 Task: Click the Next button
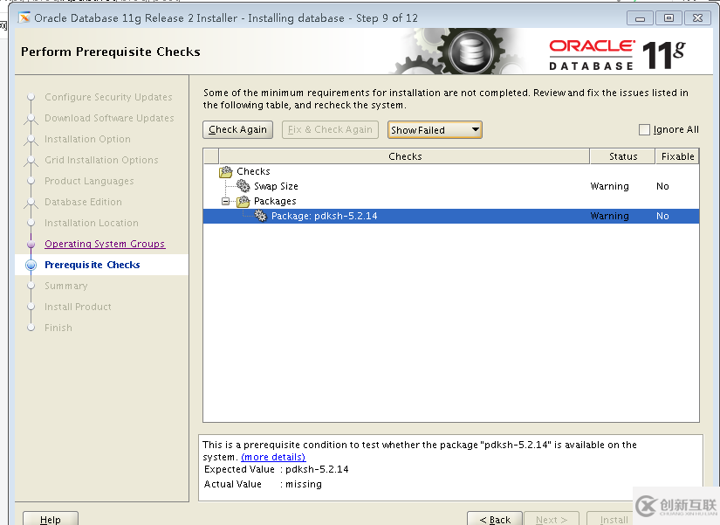point(552,520)
